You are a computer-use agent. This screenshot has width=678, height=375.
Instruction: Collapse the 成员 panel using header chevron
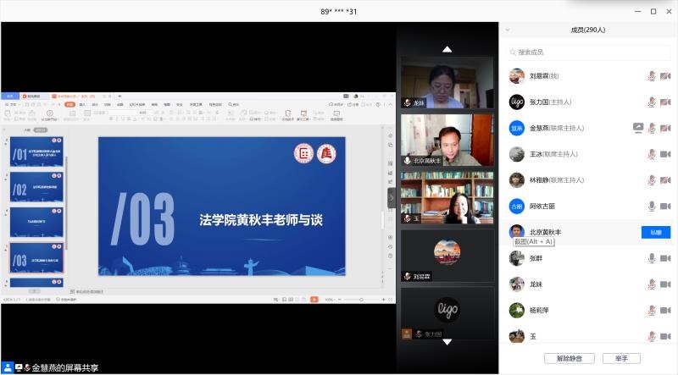click(x=508, y=30)
